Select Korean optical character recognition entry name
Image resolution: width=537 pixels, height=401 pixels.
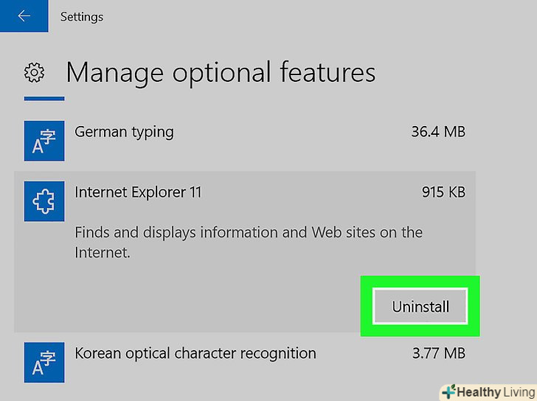tap(195, 353)
